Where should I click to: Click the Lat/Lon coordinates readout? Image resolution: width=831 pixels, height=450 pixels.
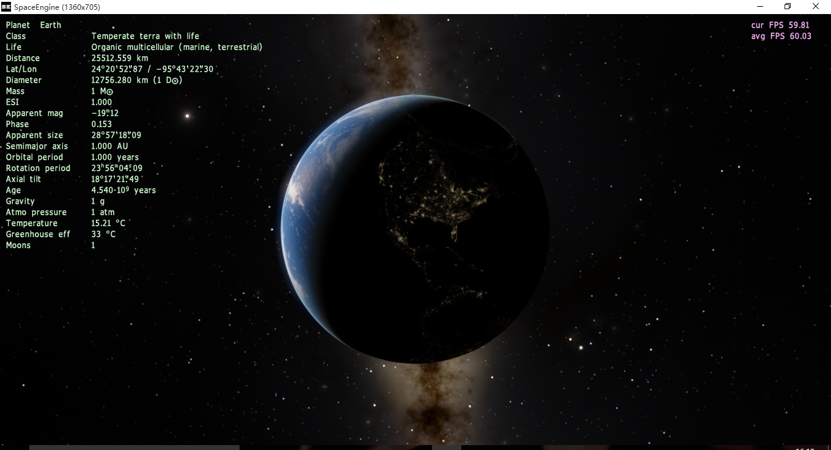click(x=152, y=69)
